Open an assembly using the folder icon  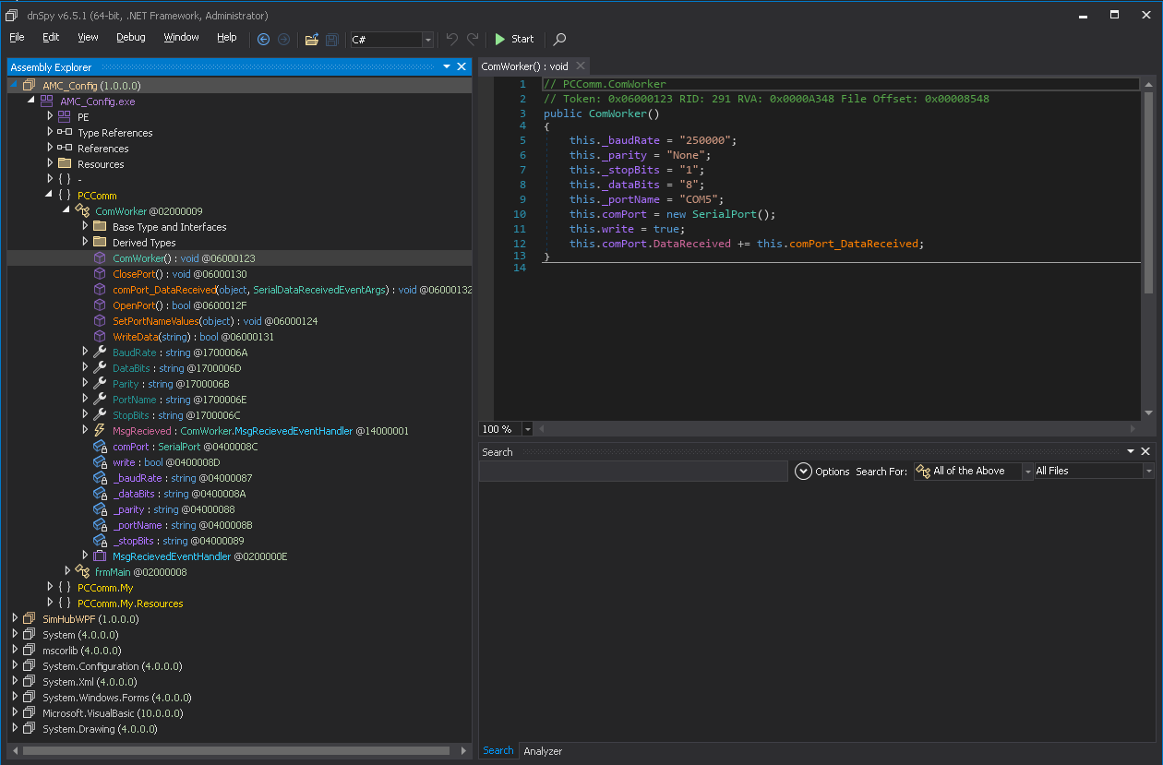click(x=311, y=39)
